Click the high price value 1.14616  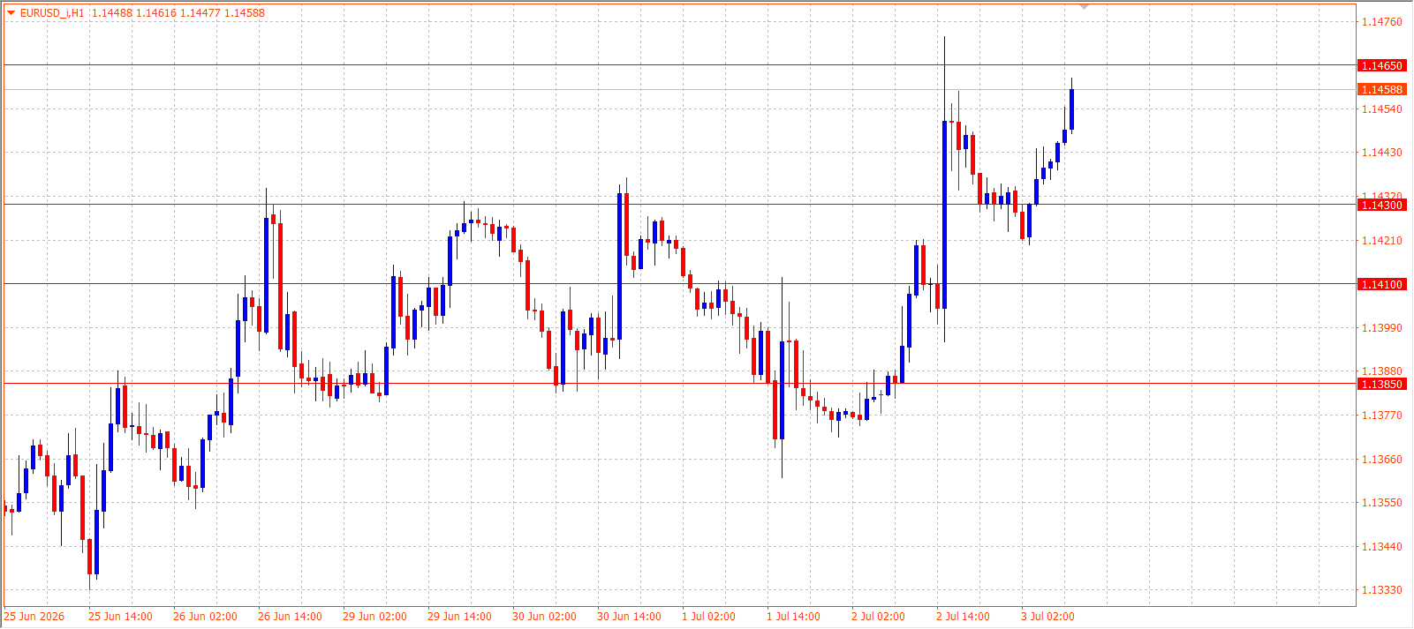coord(155,13)
